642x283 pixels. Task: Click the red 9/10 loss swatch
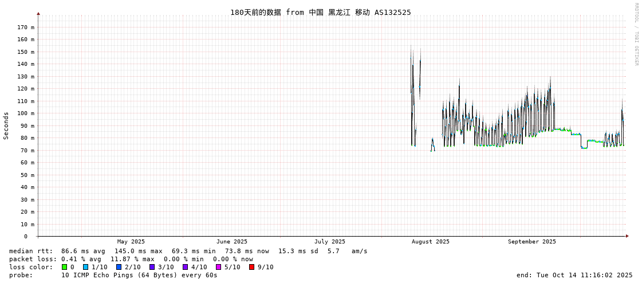pos(251,267)
